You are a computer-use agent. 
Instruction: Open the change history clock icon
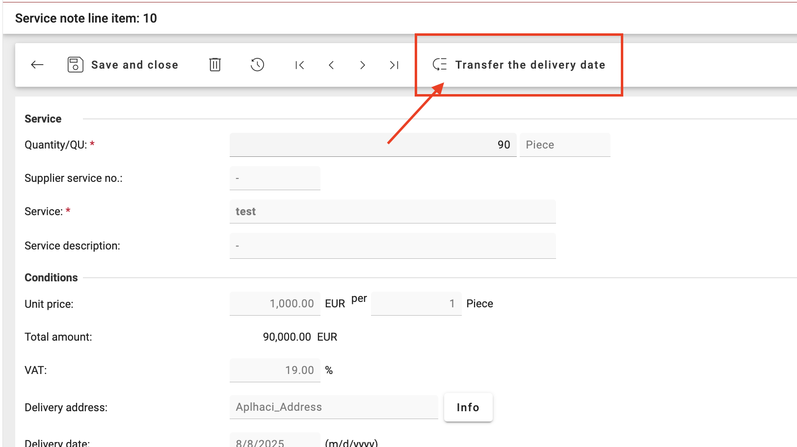(x=257, y=65)
